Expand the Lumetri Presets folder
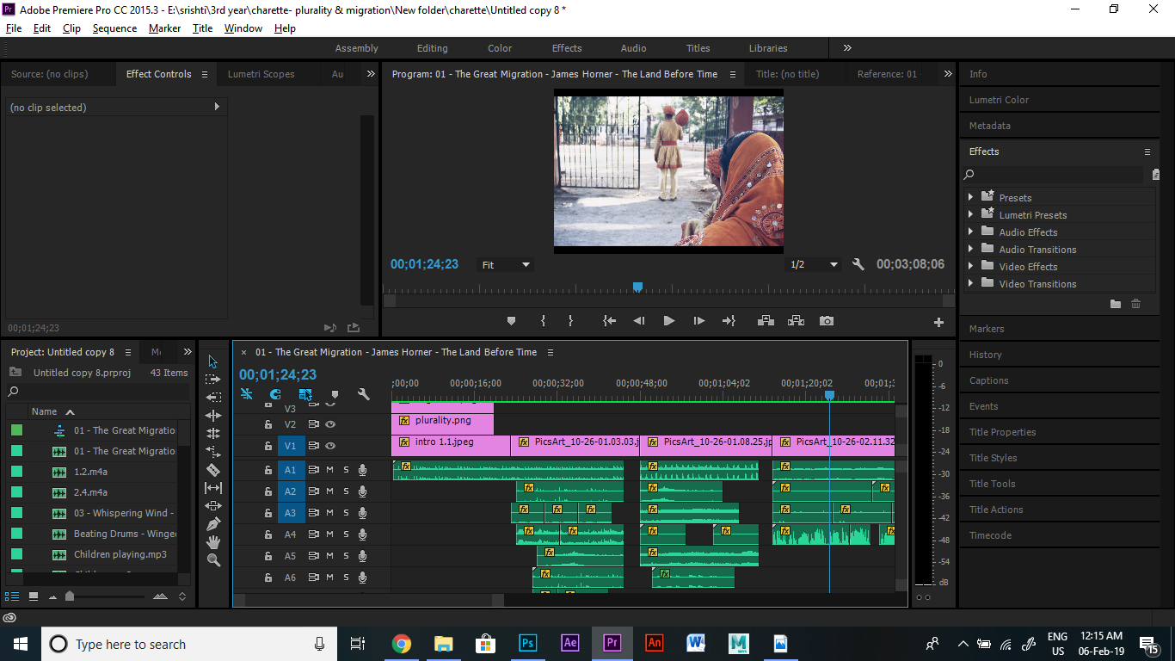This screenshot has width=1175, height=661. (x=971, y=213)
